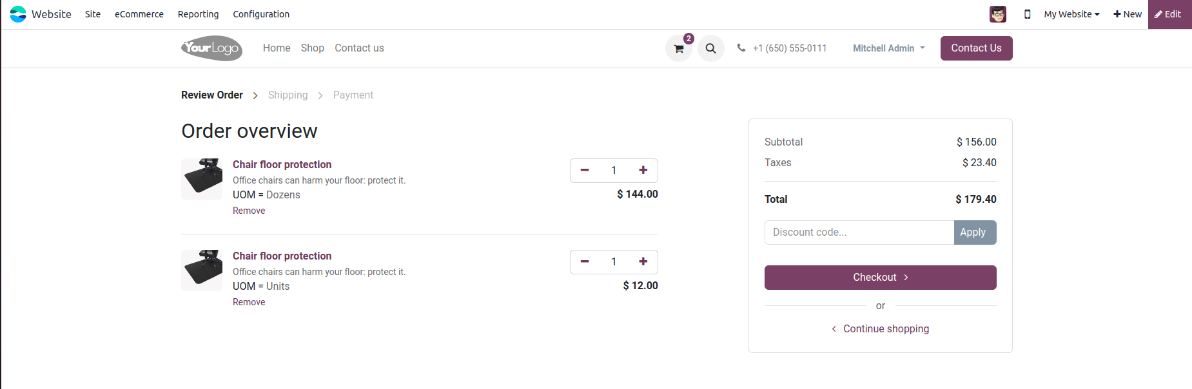Open the Reporting menu
The image size is (1192, 389).
coord(198,14)
